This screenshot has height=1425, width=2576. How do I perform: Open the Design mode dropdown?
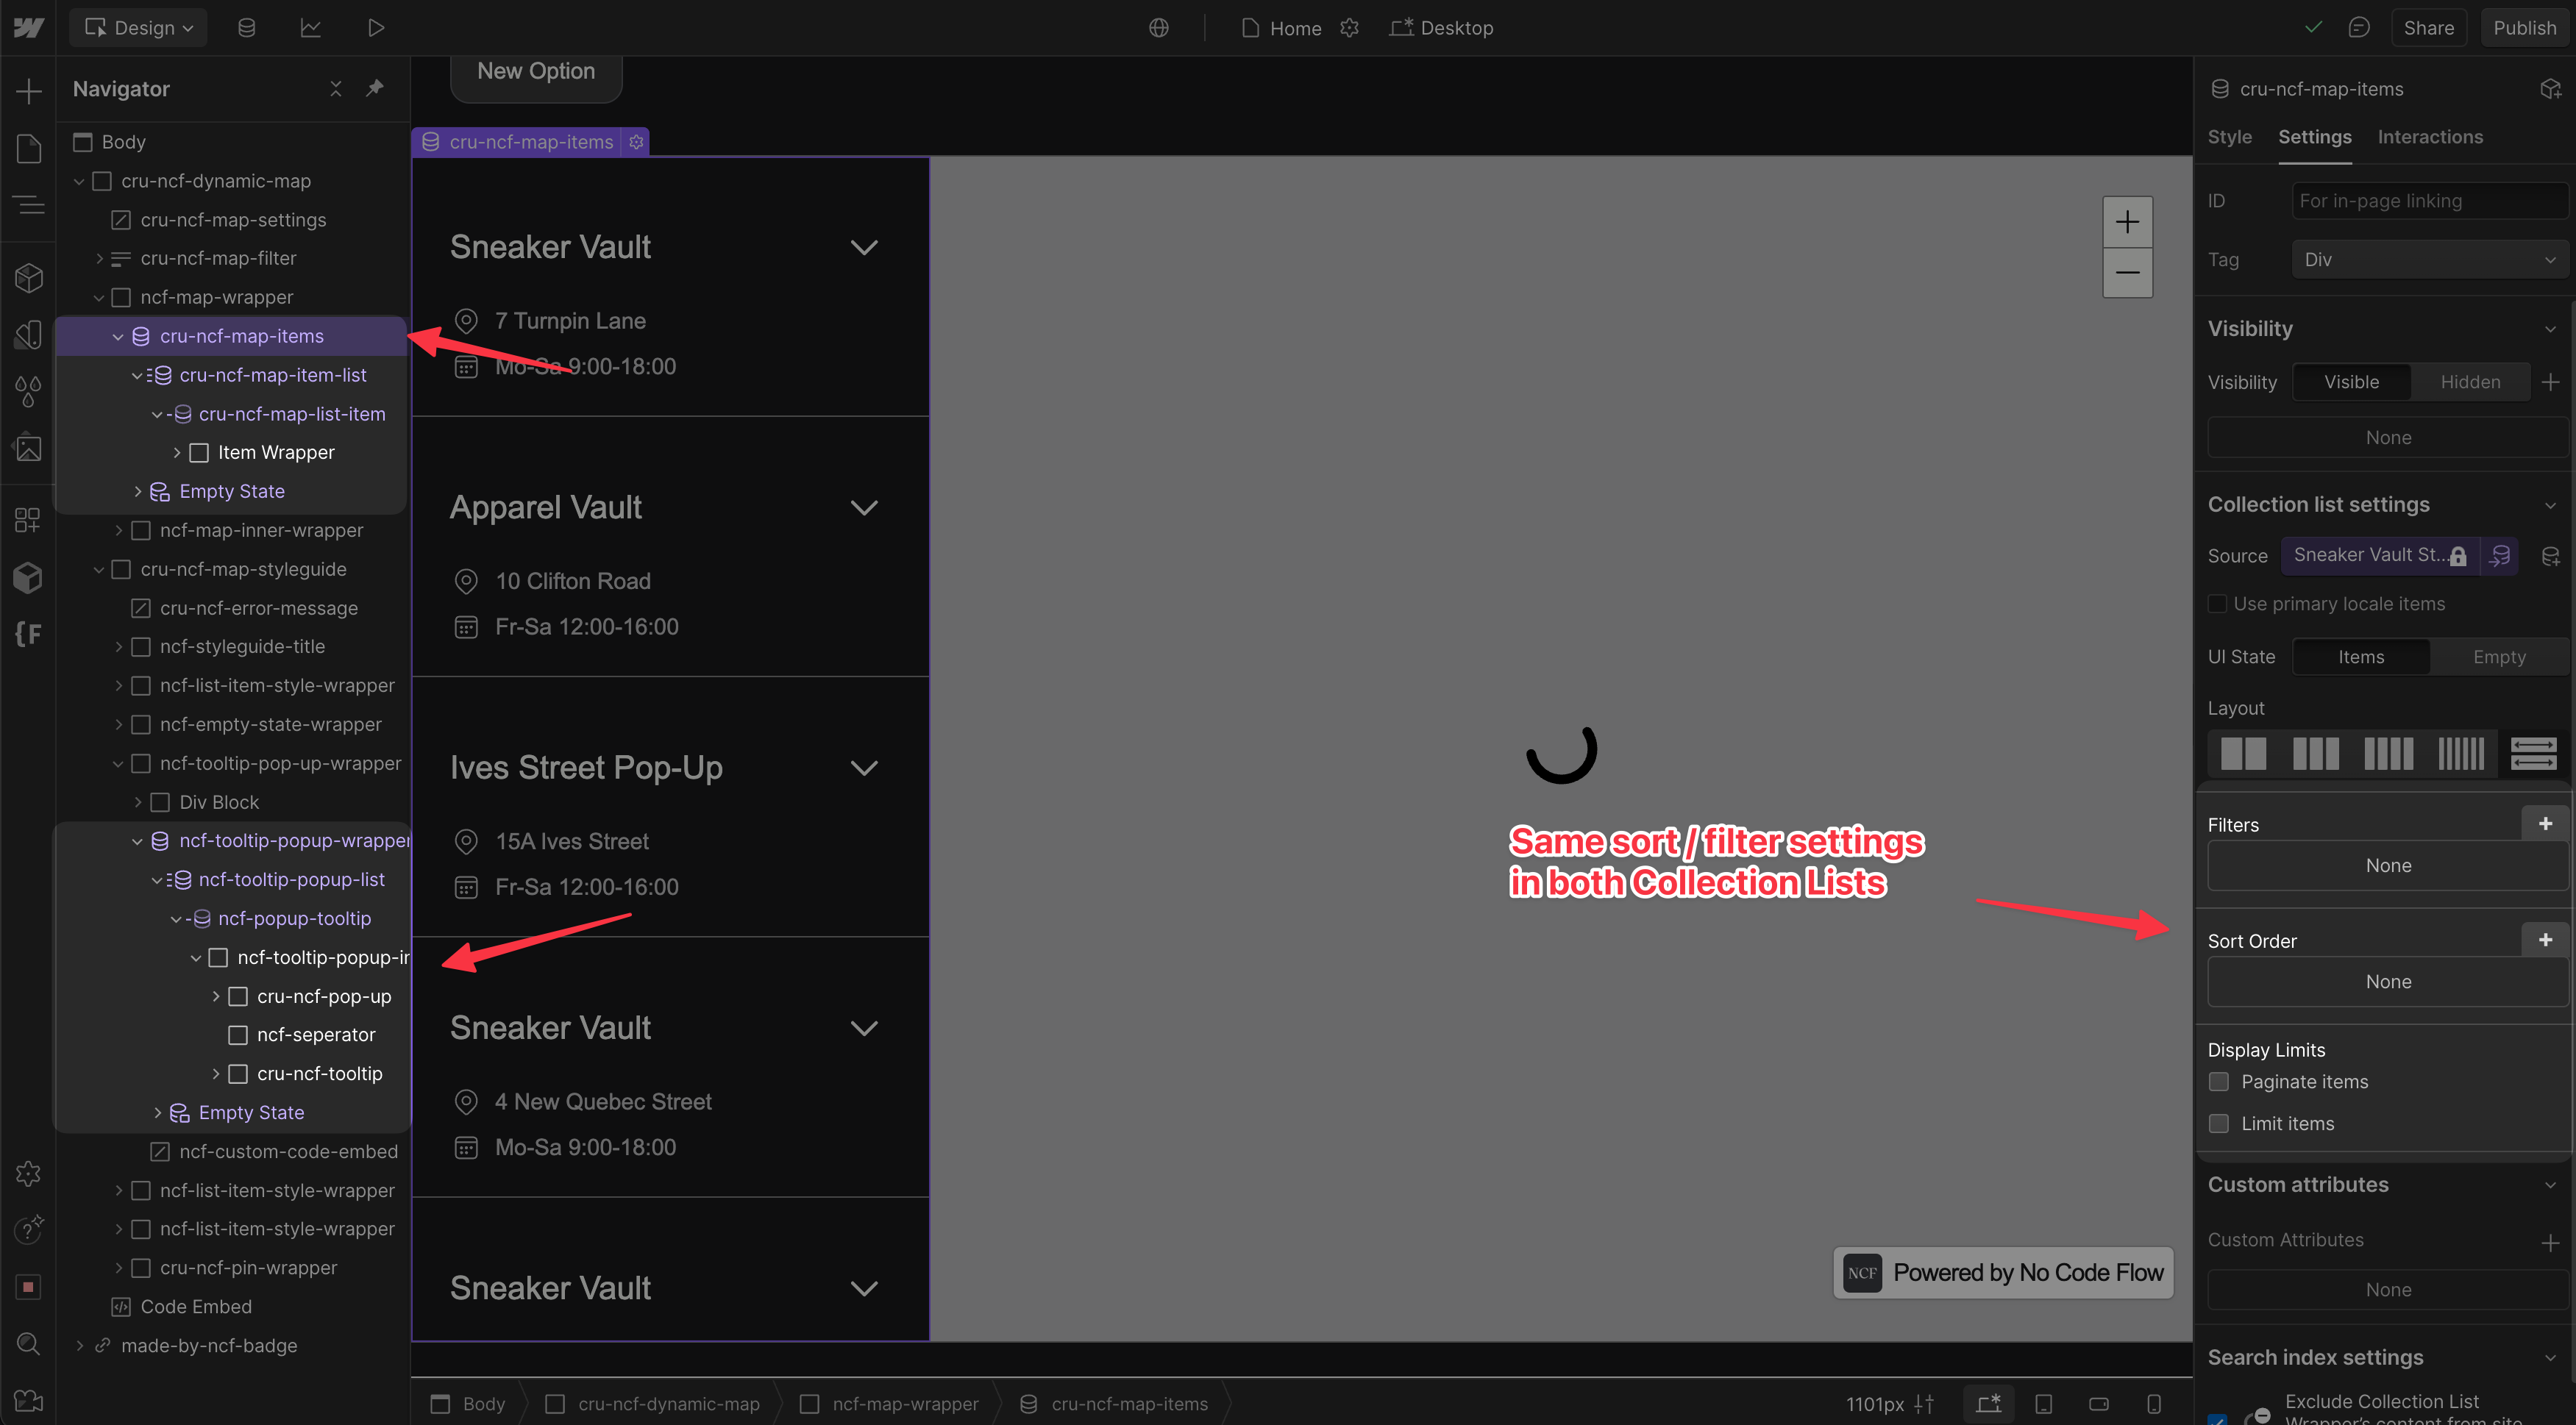click(x=138, y=28)
